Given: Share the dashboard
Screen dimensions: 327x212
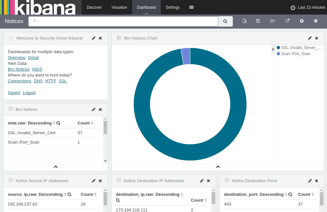Looking at the screenshot, I should pos(287,21).
